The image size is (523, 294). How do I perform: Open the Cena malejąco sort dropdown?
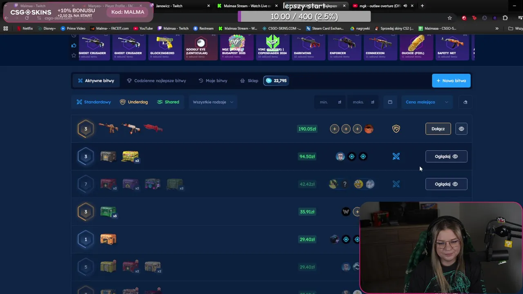point(427,102)
